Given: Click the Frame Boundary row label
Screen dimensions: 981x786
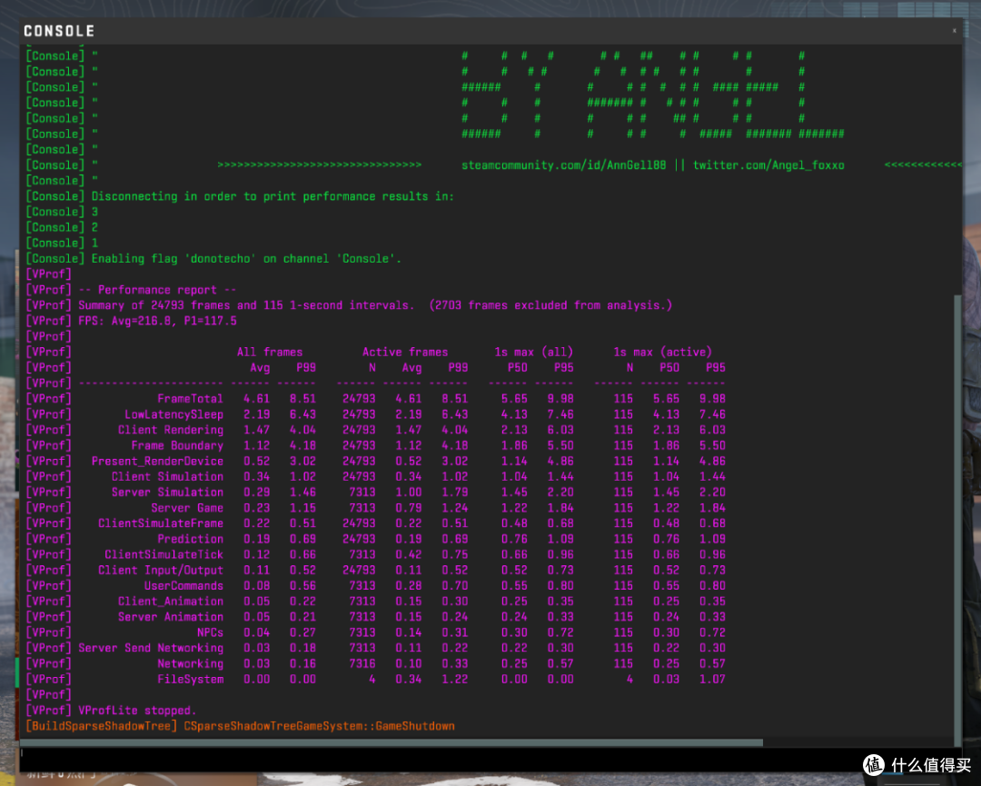Looking at the screenshot, I should tap(177, 445).
